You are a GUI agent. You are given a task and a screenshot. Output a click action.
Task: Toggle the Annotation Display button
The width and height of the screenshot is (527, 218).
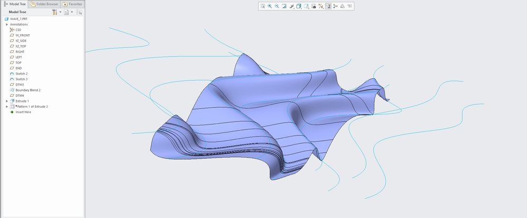[328, 6]
